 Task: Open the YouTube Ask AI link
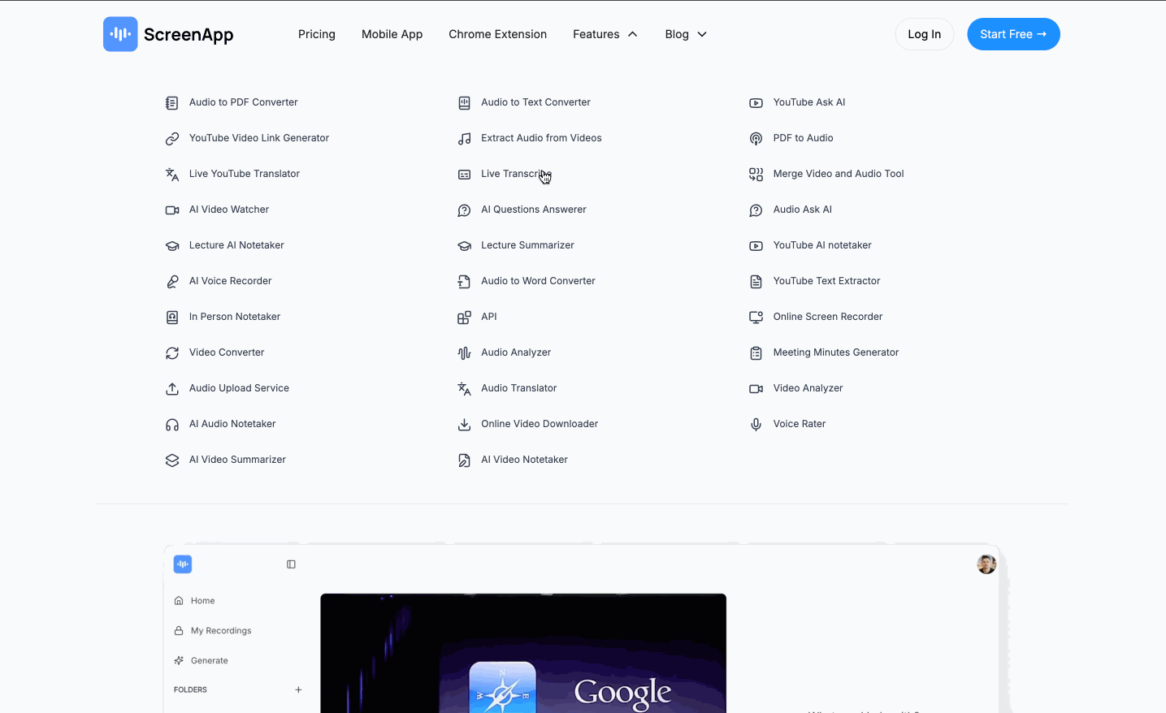tap(809, 102)
